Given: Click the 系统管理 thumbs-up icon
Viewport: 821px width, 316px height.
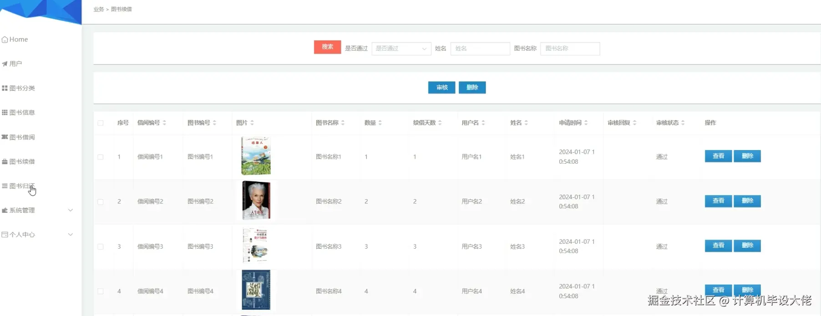Looking at the screenshot, I should [x=5, y=210].
